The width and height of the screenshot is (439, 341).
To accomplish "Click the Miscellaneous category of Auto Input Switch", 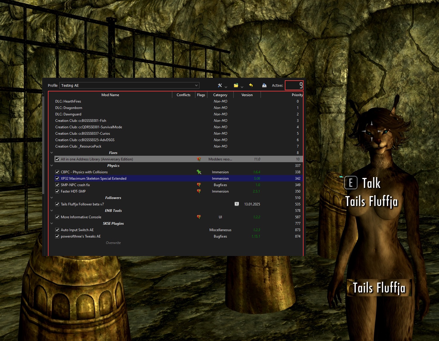I will 220,230.
